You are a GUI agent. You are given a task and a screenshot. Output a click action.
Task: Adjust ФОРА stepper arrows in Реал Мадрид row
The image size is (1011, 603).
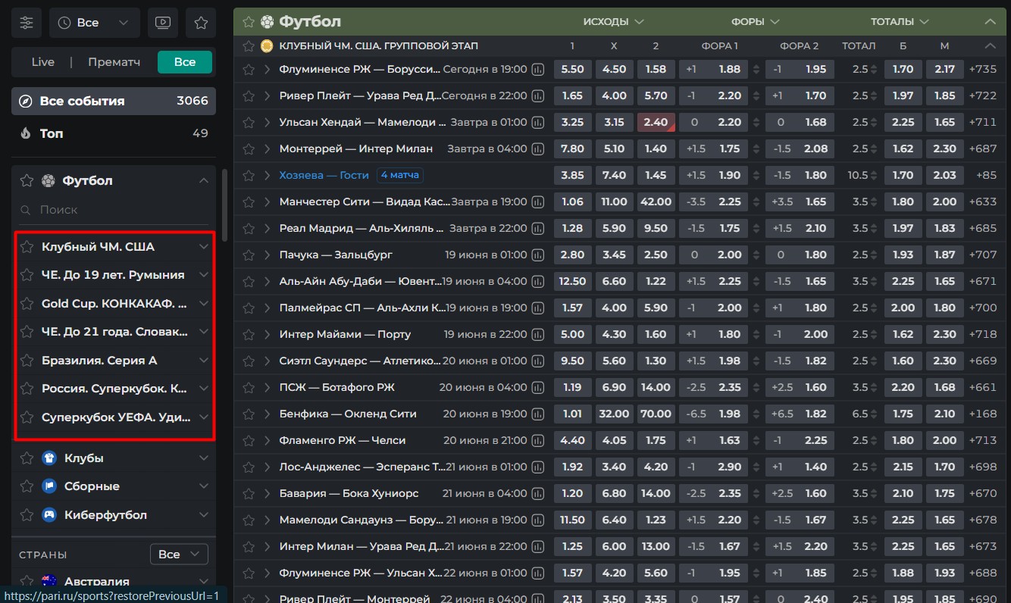click(x=756, y=228)
